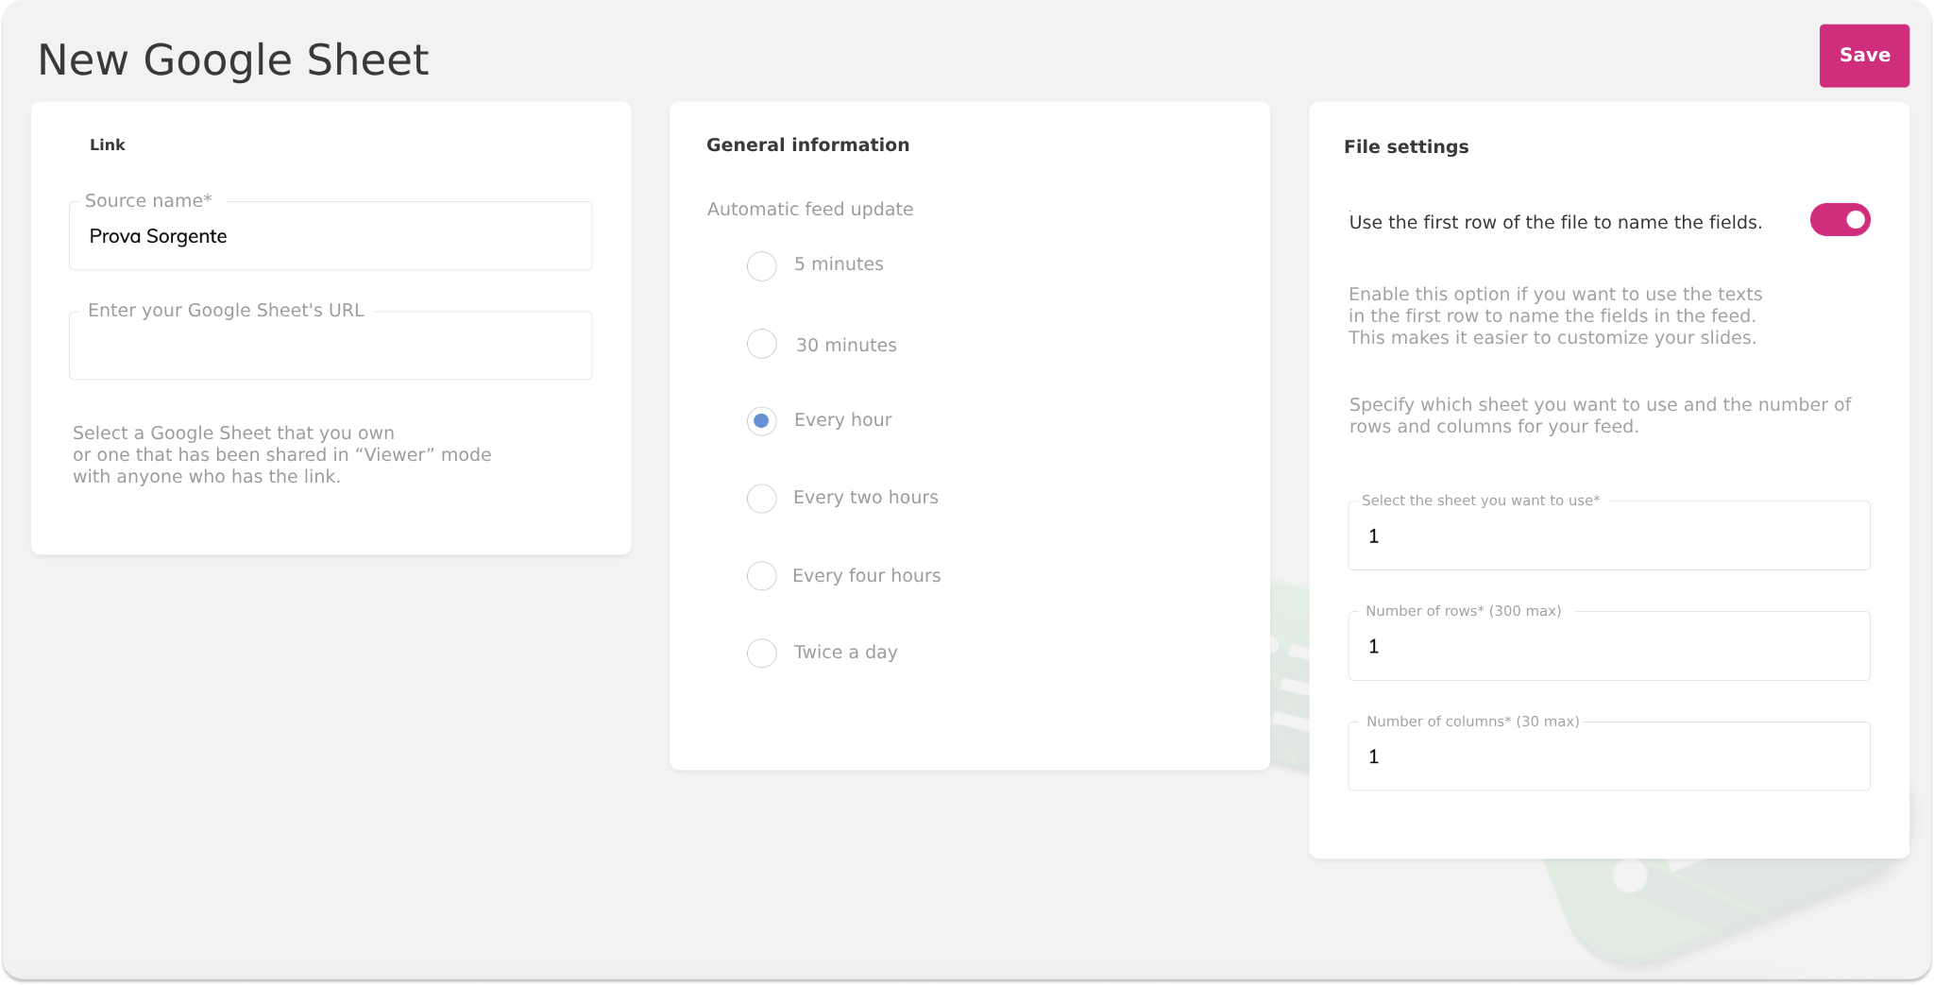Select the 30 minutes radio button
Screen dimensions: 1934x985
tap(762, 344)
